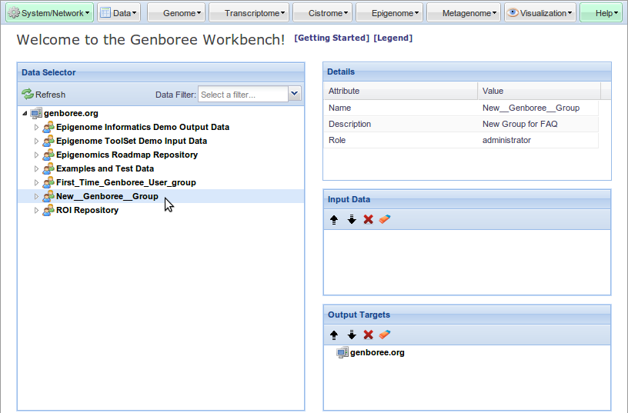Viewport: 628px width, 413px height.
Task: Move item down in Input Data toolbar
Action: click(352, 220)
